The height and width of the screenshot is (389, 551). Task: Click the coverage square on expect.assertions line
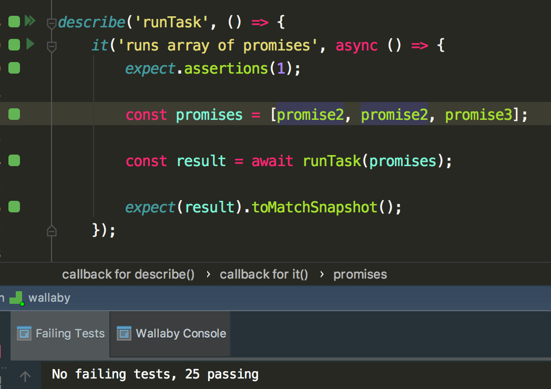point(14,68)
